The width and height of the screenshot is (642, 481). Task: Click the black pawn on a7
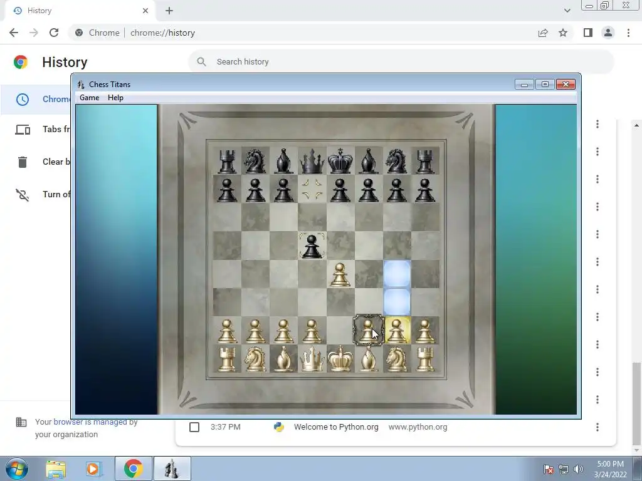pos(227,190)
